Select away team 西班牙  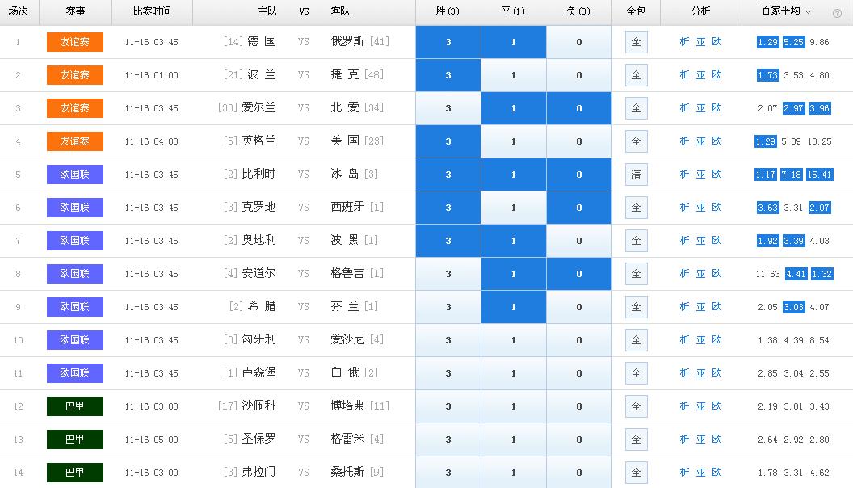click(x=347, y=208)
